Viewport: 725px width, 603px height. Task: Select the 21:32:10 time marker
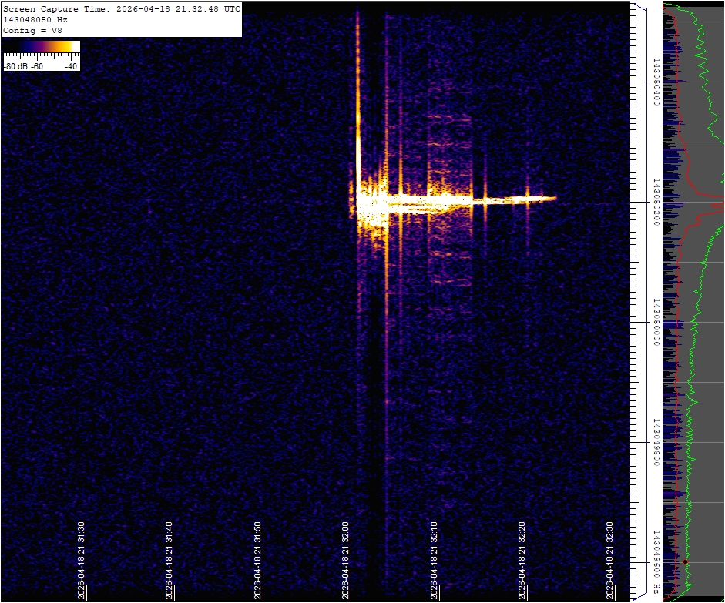(x=435, y=560)
